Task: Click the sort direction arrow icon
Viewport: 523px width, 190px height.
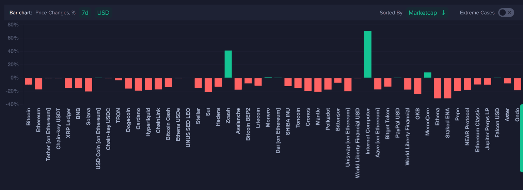Action: (x=443, y=13)
